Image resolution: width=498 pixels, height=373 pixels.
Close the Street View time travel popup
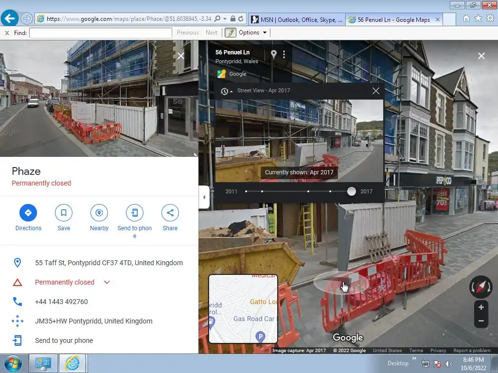[376, 91]
